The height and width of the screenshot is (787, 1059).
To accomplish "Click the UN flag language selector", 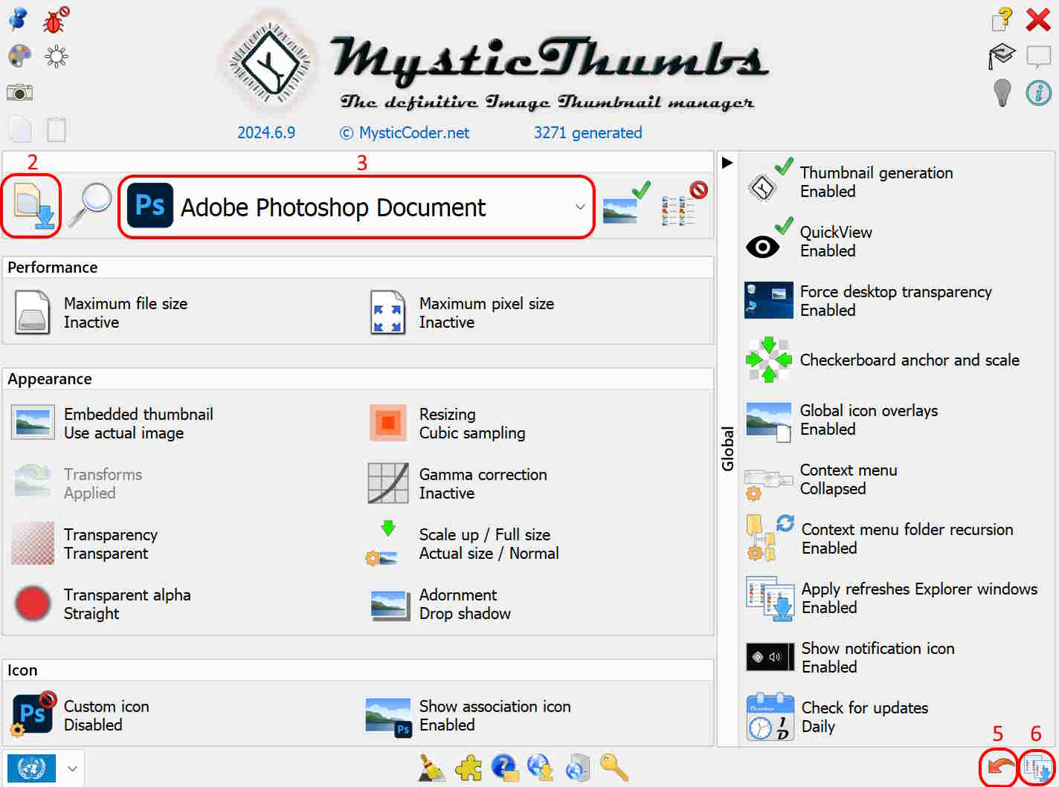I will (31, 768).
